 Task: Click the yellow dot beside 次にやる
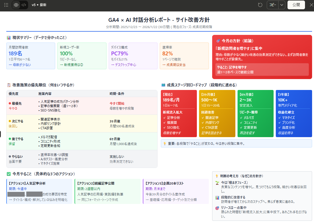[10, 121]
